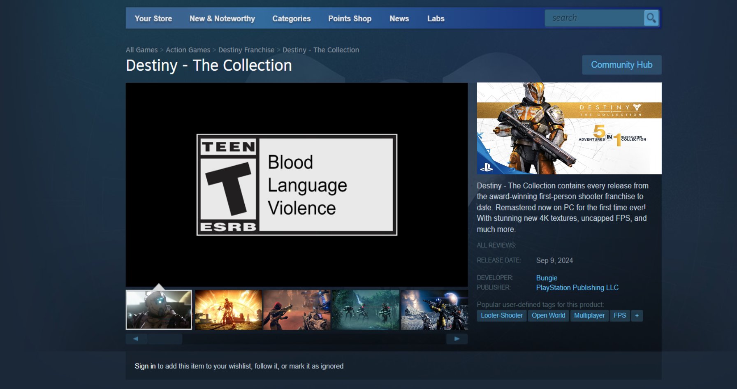Select the guardians with planet thumbnail
This screenshot has height=389, width=737.
(434, 310)
